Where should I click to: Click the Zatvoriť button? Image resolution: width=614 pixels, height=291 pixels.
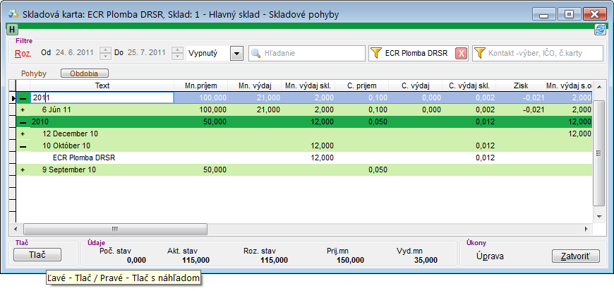pos(575,256)
